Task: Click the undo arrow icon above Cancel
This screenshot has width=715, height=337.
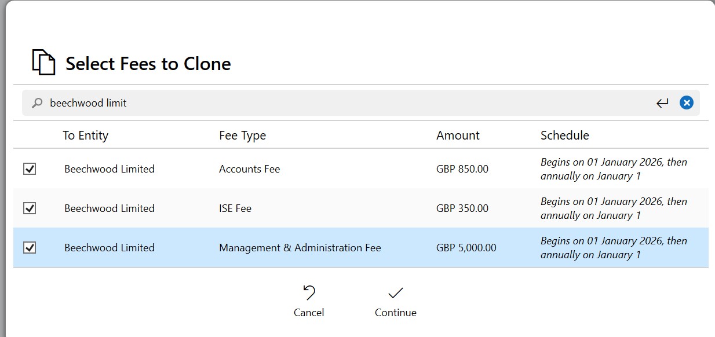Action: point(308,291)
